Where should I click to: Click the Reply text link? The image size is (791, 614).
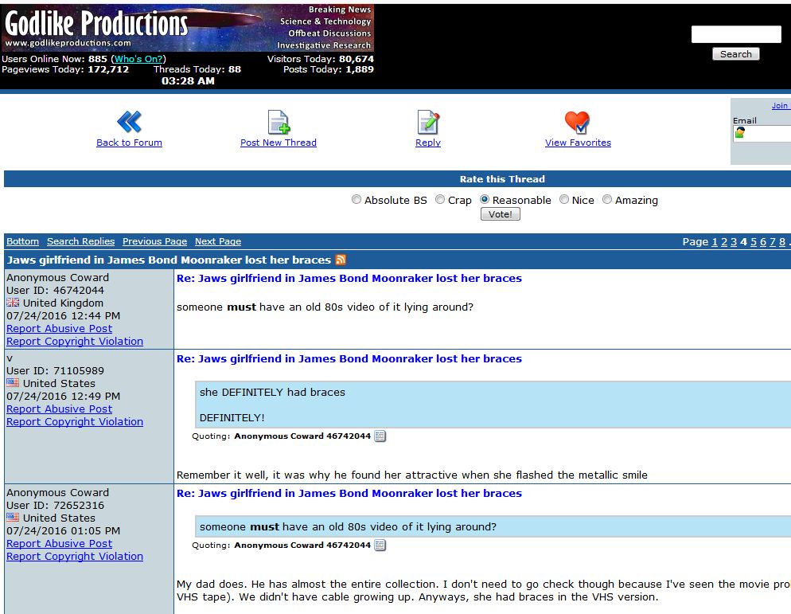(x=428, y=143)
